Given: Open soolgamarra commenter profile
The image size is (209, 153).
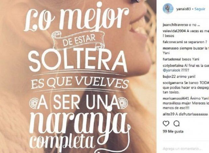Looking at the screenshot, I should [173, 83].
